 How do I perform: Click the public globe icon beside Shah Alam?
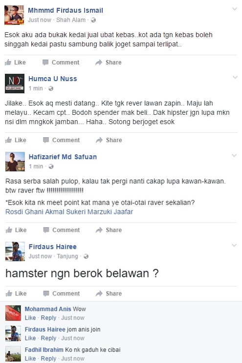click(x=93, y=20)
